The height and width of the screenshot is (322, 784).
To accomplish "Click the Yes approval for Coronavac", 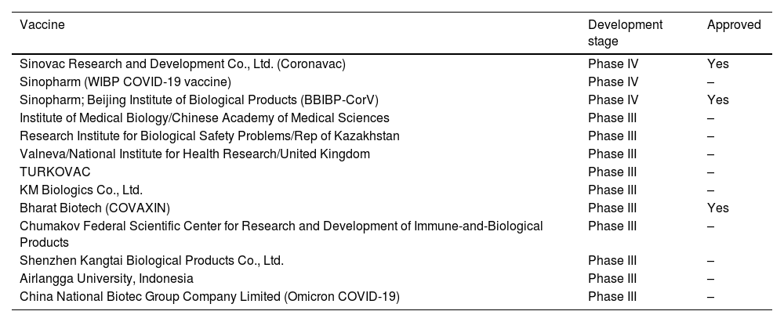I will [717, 64].
